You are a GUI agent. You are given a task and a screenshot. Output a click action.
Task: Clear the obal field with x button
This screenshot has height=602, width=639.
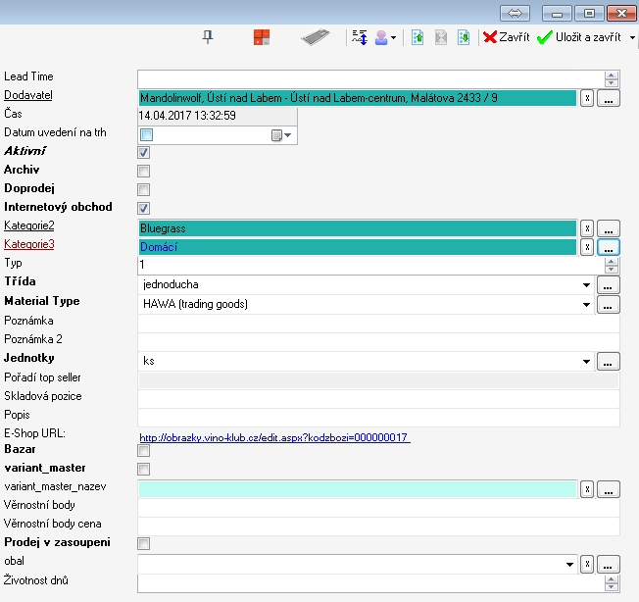587,564
